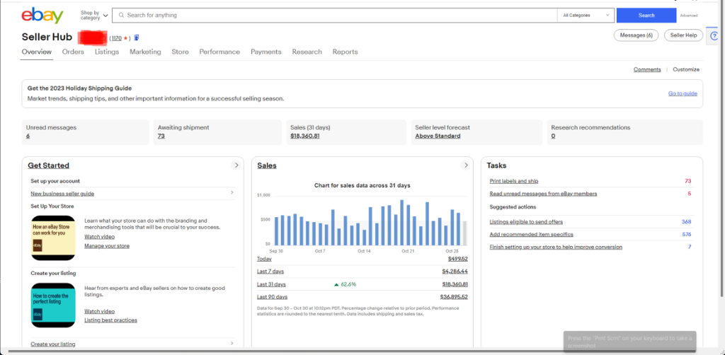Open Last 31 days link
The height and width of the screenshot is (355, 725).
(x=271, y=284)
